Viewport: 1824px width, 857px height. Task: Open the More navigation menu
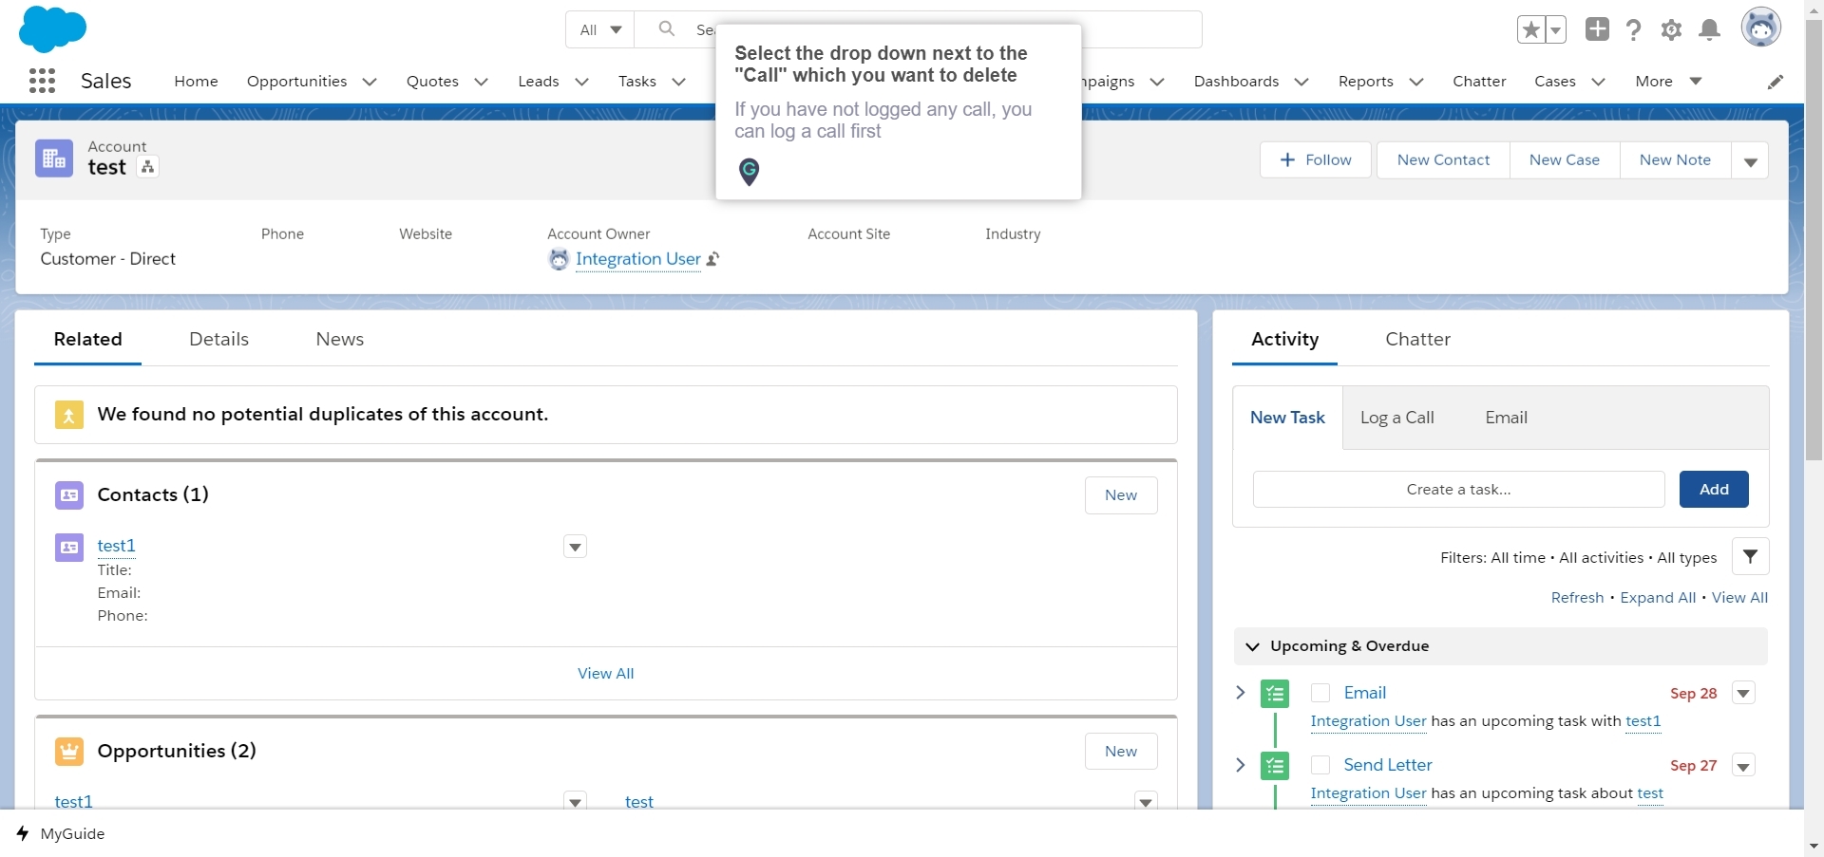point(1668,82)
